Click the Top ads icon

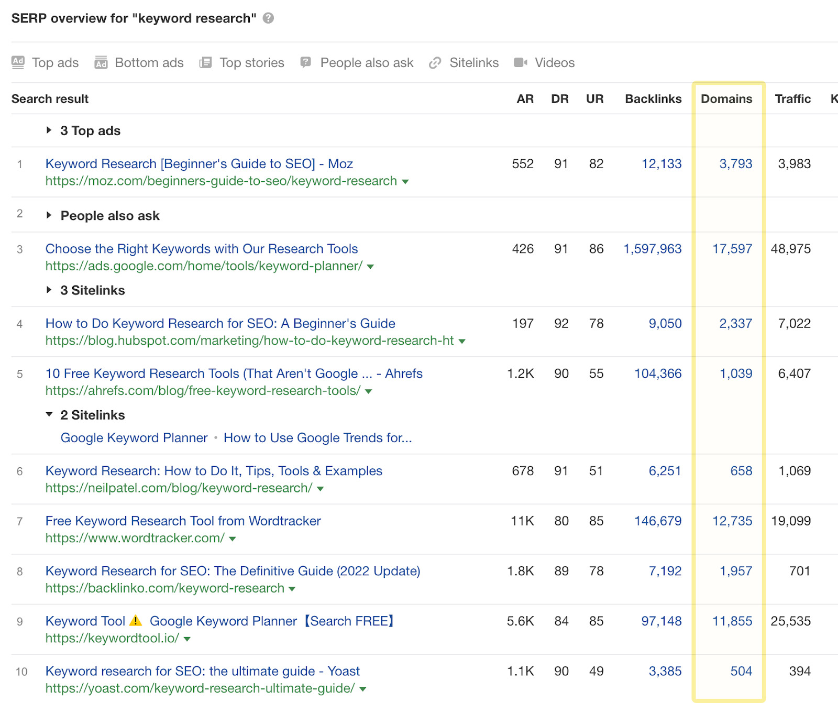tap(18, 62)
